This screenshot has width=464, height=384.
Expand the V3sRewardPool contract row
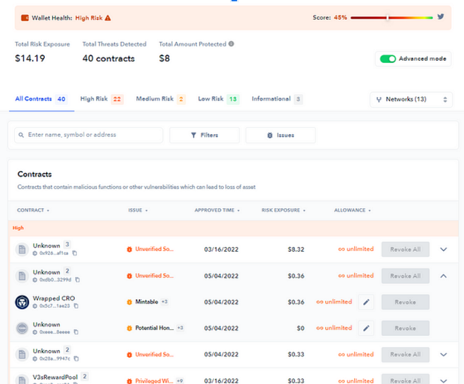tap(443, 381)
